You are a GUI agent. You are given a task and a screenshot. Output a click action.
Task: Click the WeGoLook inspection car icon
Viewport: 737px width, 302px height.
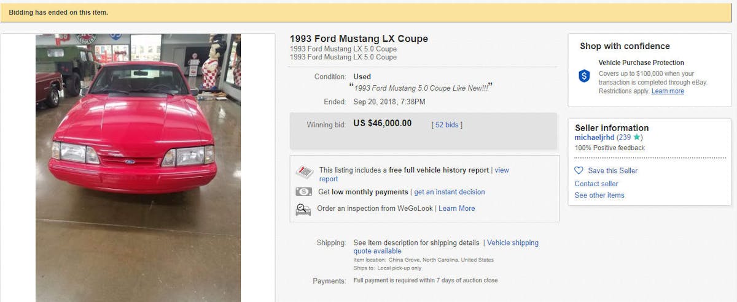pos(303,209)
